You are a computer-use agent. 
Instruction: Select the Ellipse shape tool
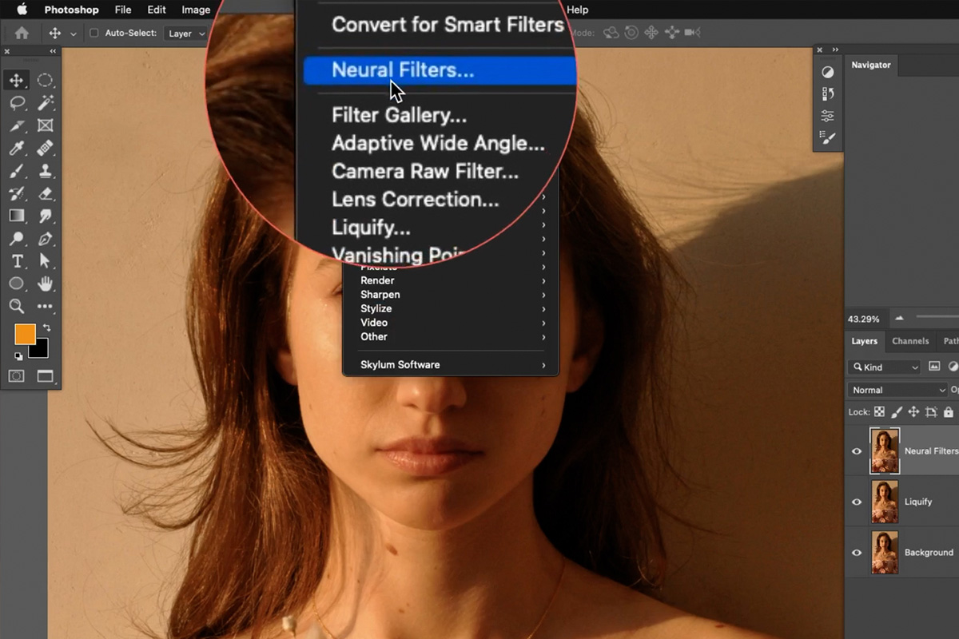[17, 284]
